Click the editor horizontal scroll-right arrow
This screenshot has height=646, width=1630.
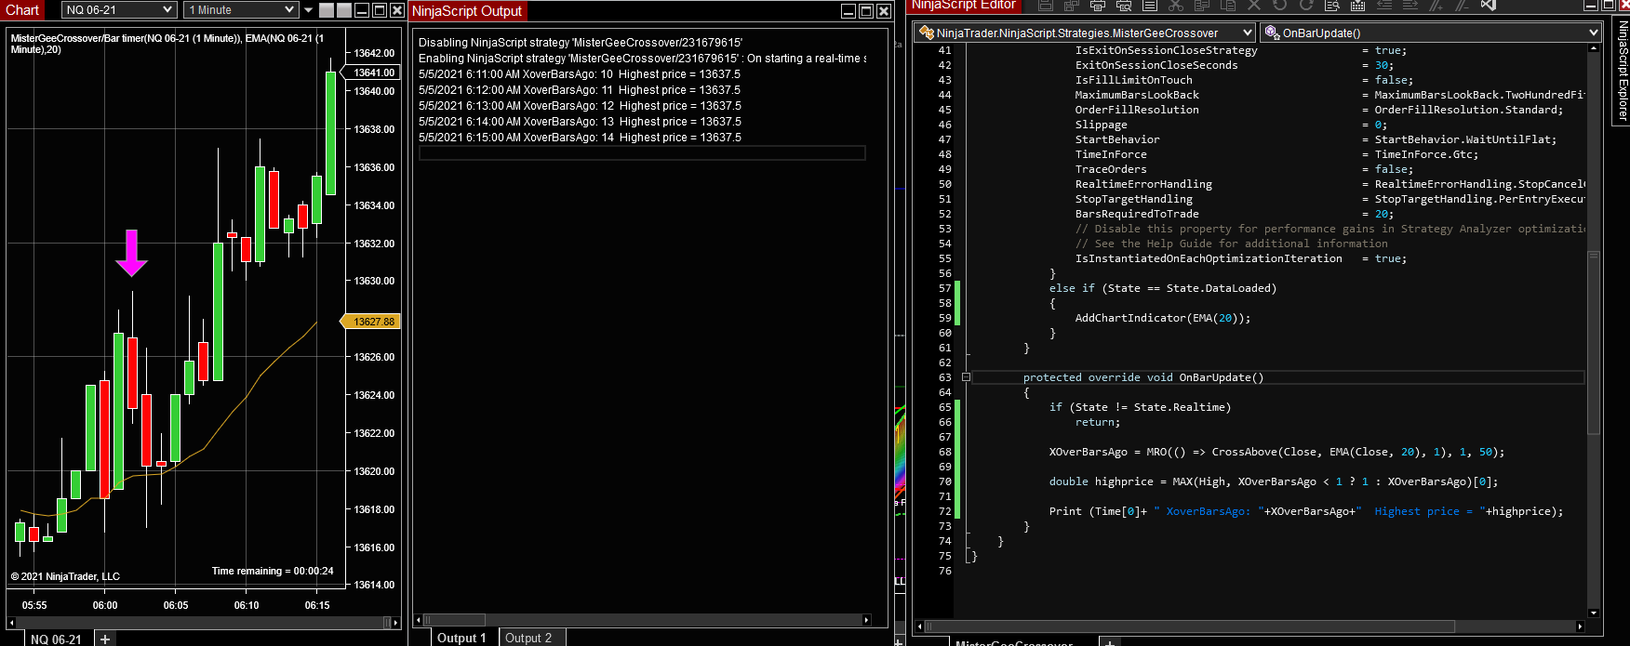tap(1580, 626)
